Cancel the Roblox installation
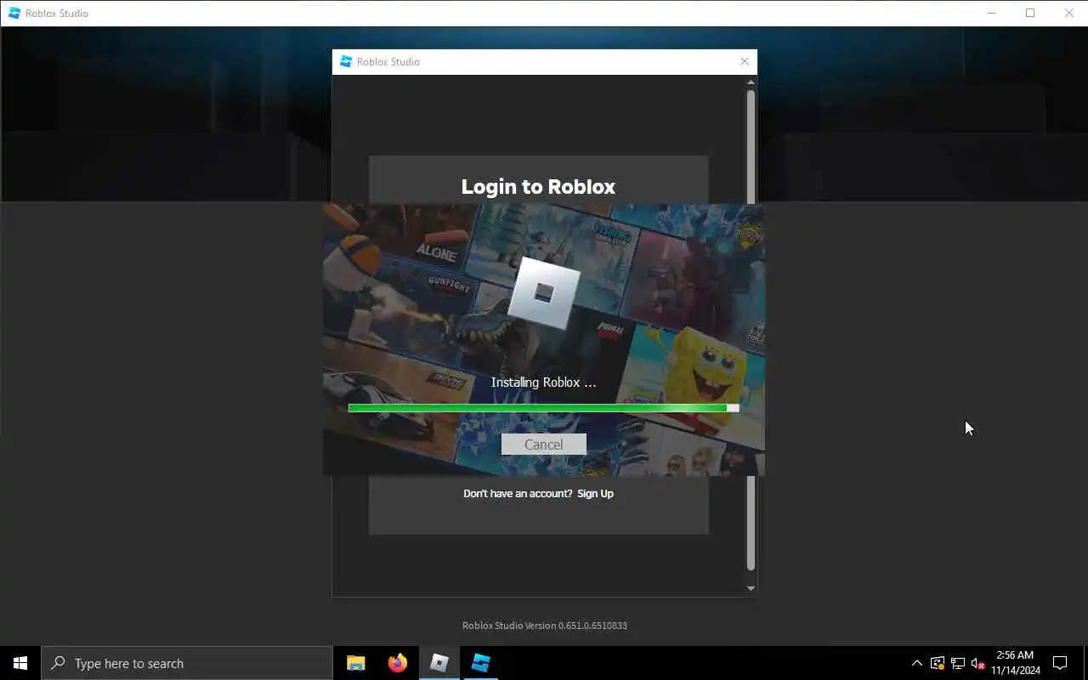Viewport: 1088px width, 680px height. point(543,445)
